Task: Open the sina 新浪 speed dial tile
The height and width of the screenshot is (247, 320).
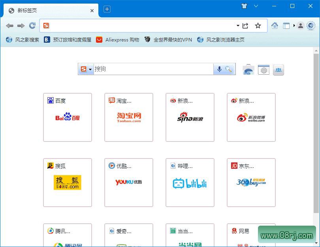Action: (x=190, y=117)
